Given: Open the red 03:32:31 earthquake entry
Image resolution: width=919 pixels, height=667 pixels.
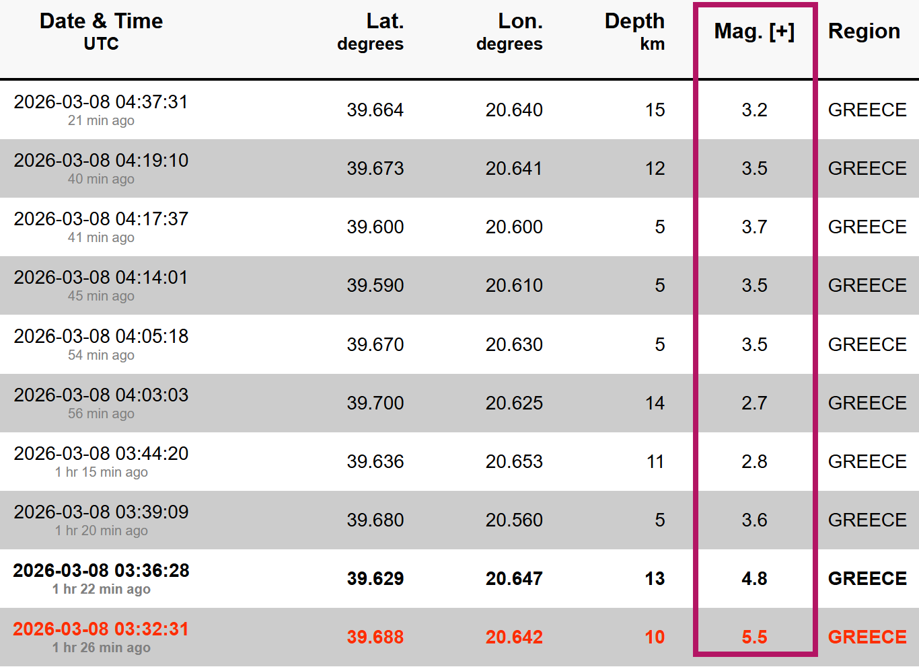Looking at the screenshot, I should click(x=101, y=629).
